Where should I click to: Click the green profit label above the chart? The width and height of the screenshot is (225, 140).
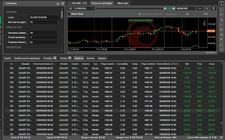[141, 21]
